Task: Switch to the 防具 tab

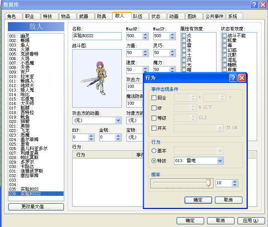Action: click(104, 17)
